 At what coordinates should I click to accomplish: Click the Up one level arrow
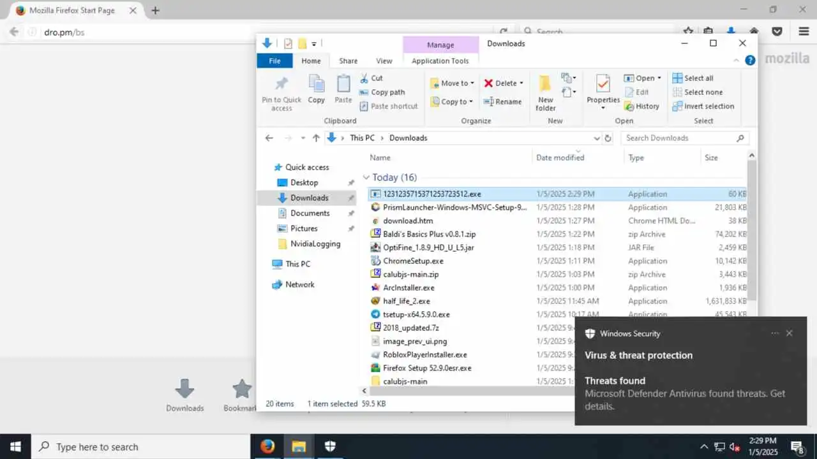(x=316, y=138)
